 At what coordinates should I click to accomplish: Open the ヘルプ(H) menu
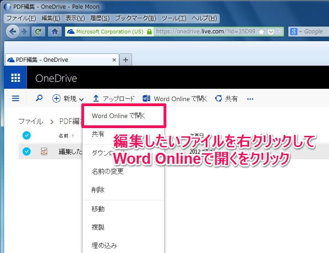coord(204,18)
